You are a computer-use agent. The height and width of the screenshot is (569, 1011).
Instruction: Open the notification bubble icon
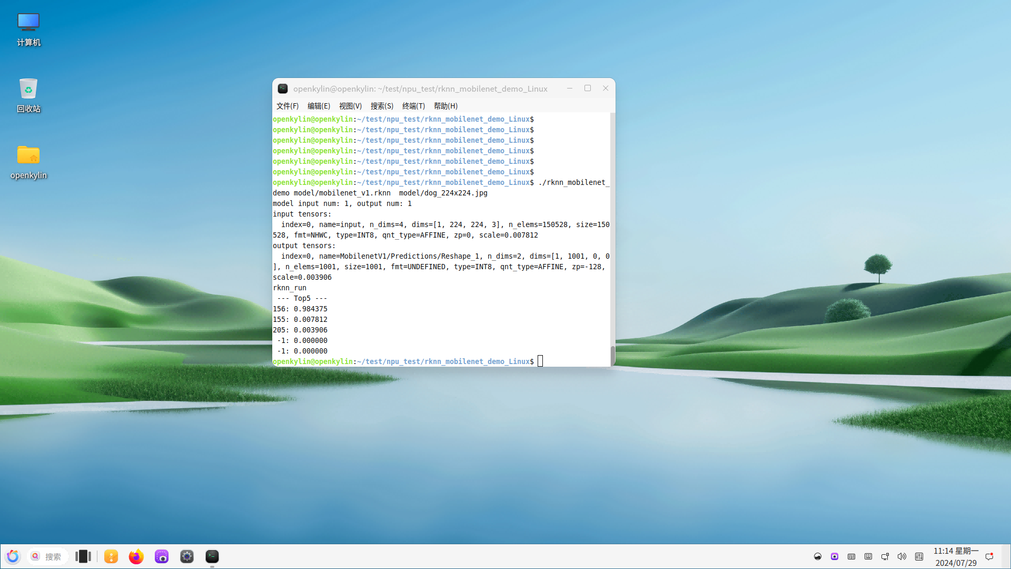tap(989, 556)
